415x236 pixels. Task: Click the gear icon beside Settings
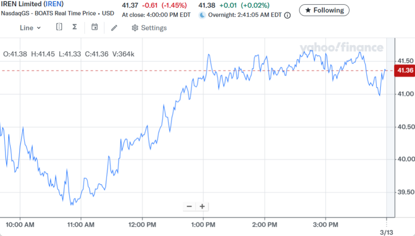[135, 28]
